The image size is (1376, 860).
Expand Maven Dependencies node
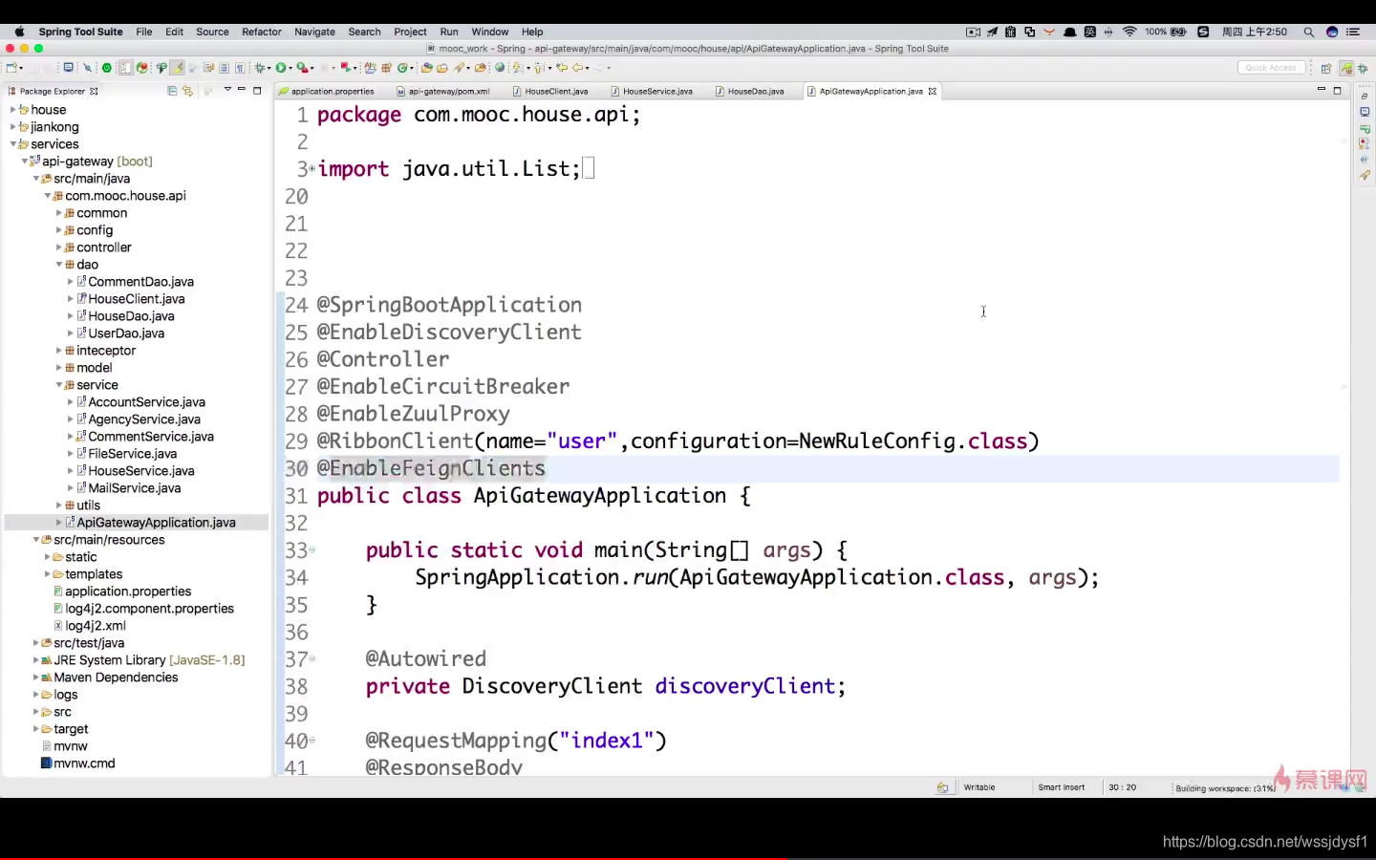click(36, 677)
